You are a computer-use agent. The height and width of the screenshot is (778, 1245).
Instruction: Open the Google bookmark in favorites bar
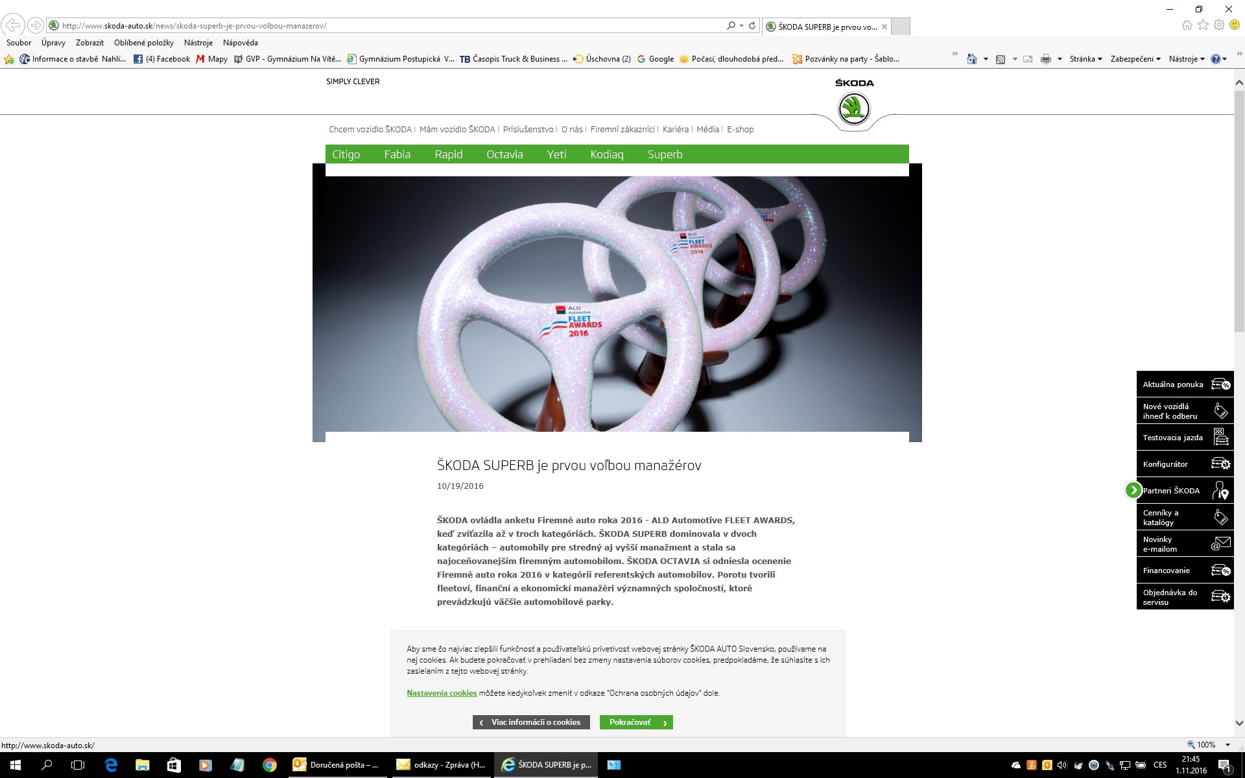(655, 59)
